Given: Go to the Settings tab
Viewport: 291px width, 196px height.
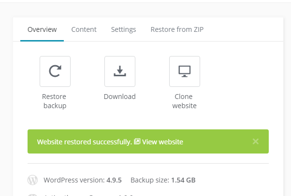Looking at the screenshot, I should coord(123,29).
